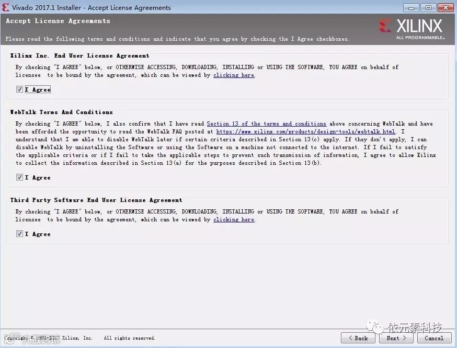Image resolution: width=457 pixels, height=348 pixels.
Task: Minimize the installer window
Action: pos(411,7)
